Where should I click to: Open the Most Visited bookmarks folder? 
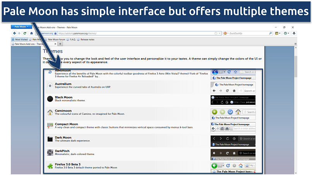tap(20, 39)
